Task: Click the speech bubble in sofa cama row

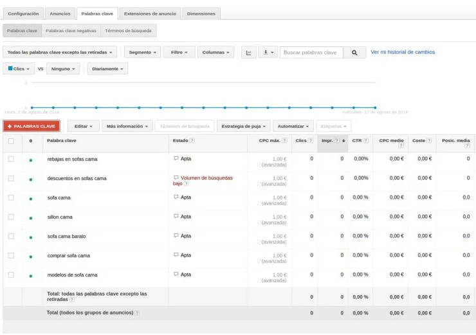Action: [176, 197]
